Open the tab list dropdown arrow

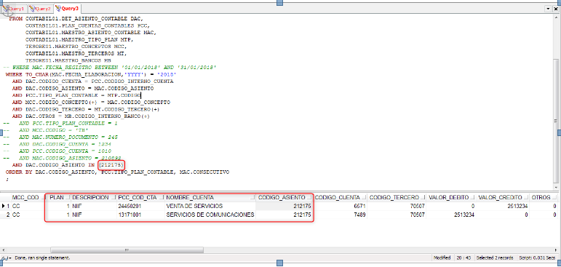(548, 9)
